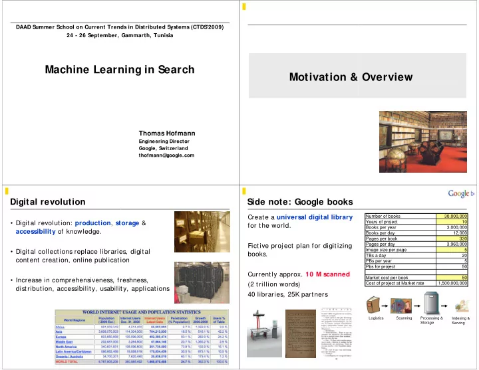Select the scanned brown book page image
The width and height of the screenshot is (479, 370).
[300, 333]
